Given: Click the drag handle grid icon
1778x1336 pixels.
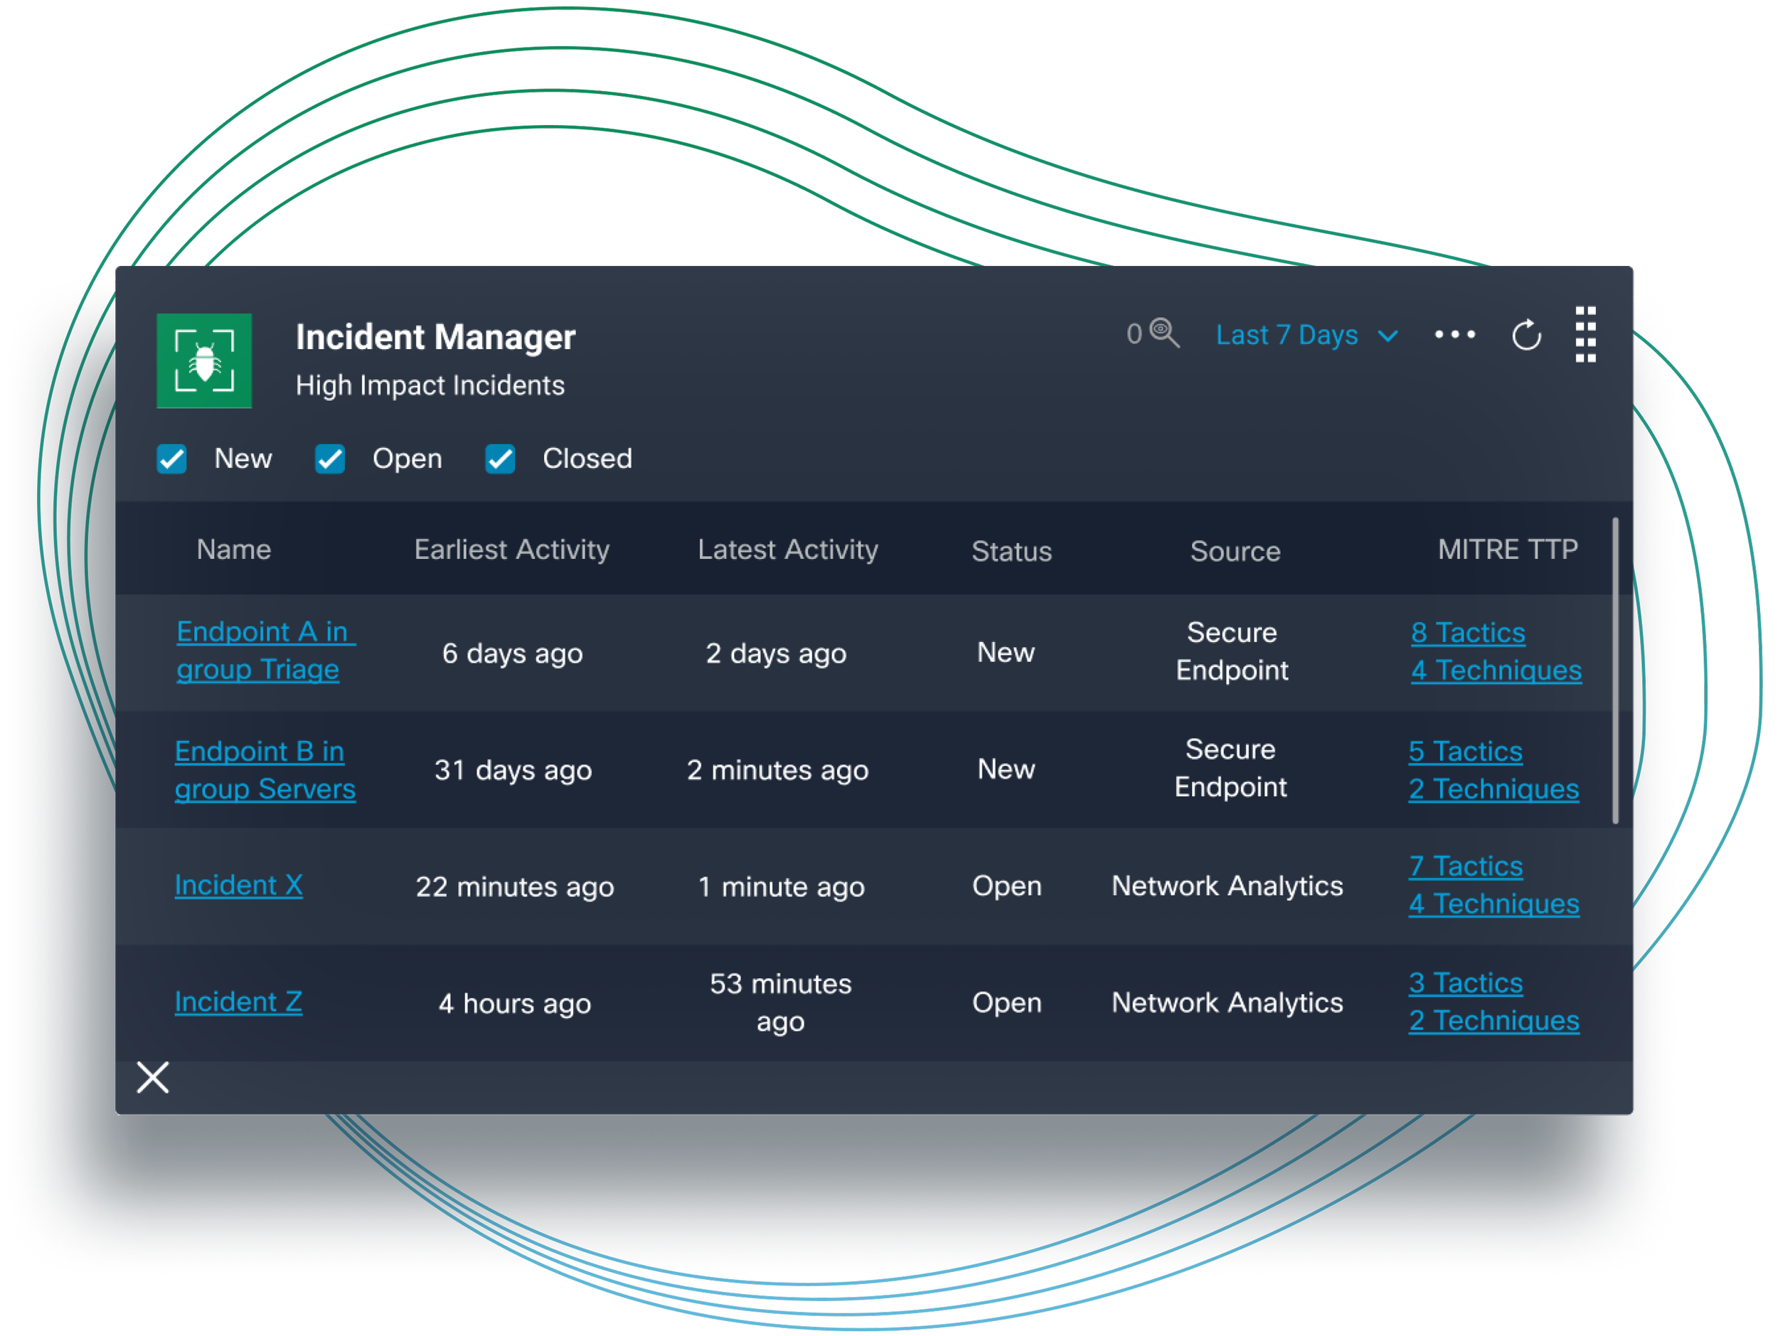Looking at the screenshot, I should tap(1585, 334).
